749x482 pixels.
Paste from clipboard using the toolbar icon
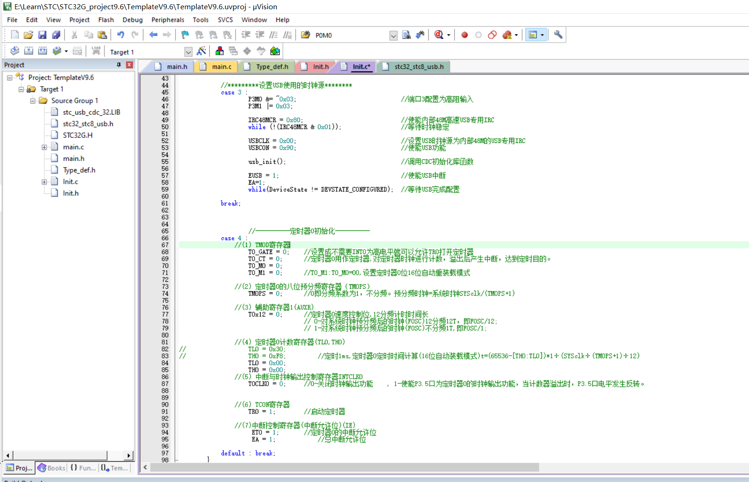102,35
